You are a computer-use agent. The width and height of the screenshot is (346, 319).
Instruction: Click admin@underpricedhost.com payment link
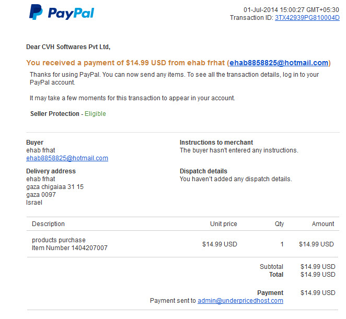click(x=240, y=301)
